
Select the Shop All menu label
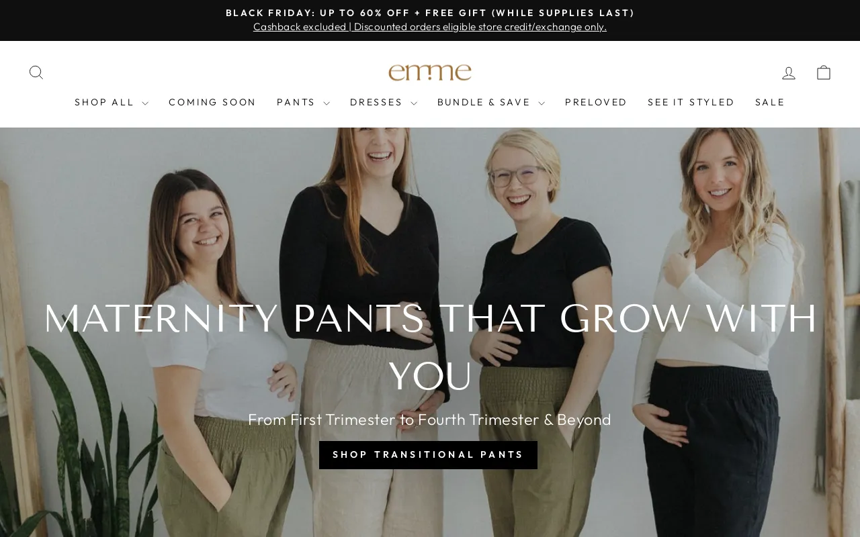click(x=105, y=103)
